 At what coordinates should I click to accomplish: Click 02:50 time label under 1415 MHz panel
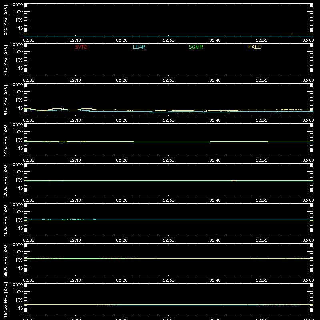(x=262, y=160)
